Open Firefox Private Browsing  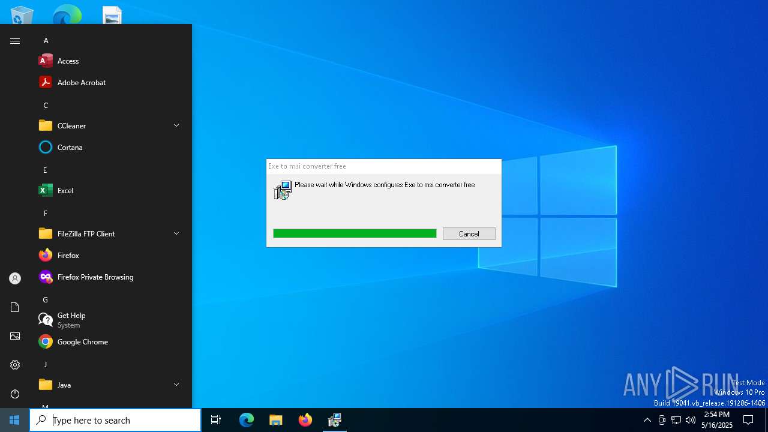click(x=110, y=277)
